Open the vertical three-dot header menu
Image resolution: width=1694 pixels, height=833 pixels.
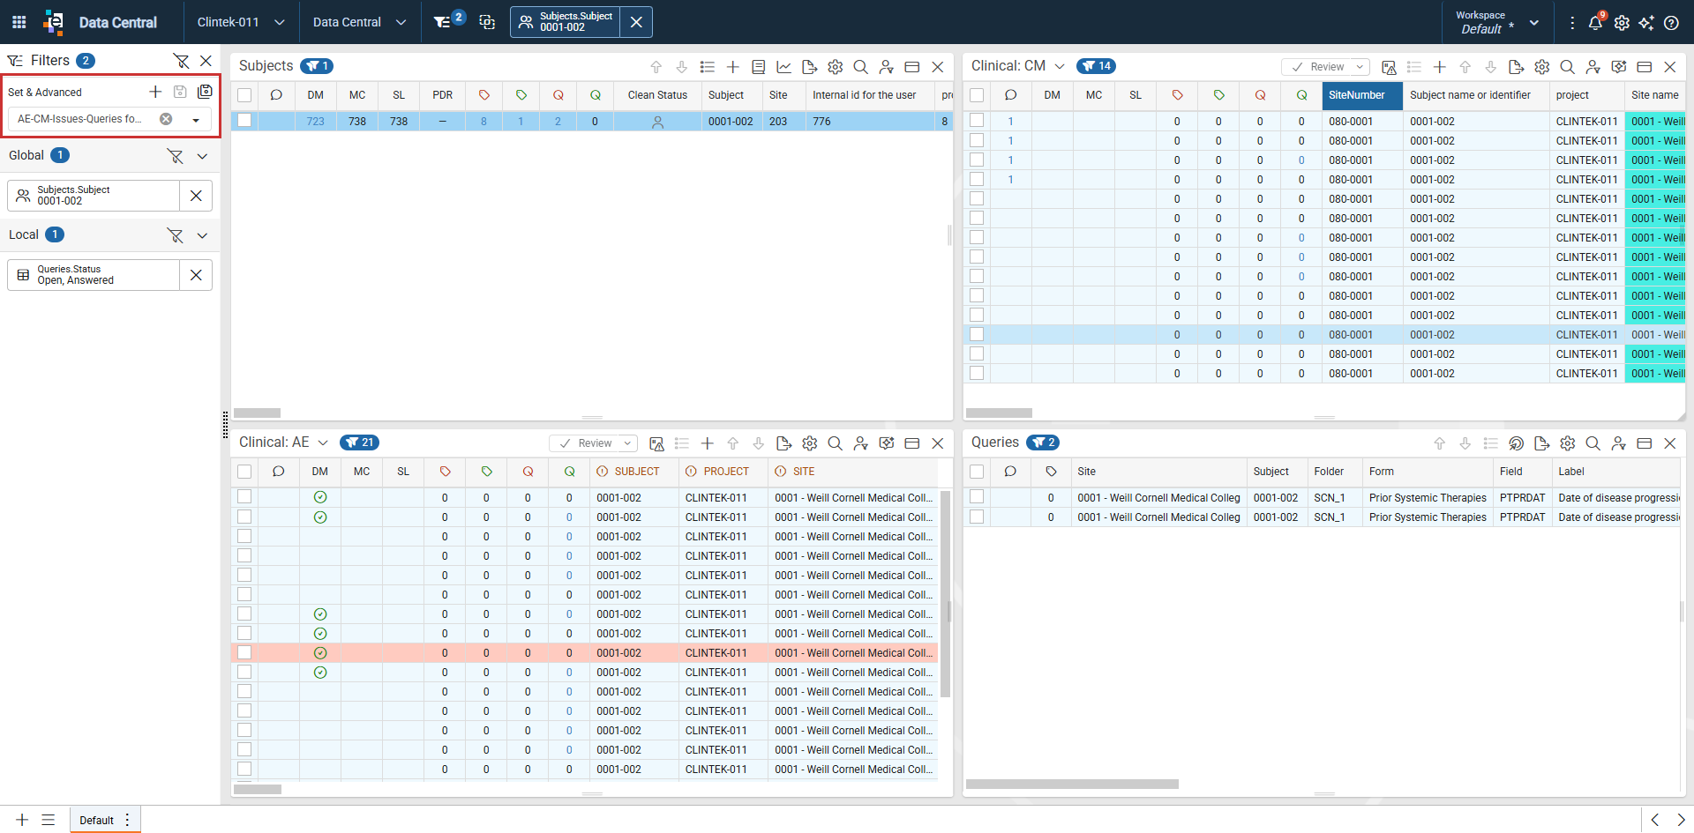tap(1572, 23)
